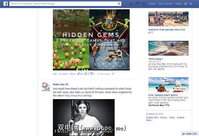Open the Hidden Gems games image
Viewport: 199px width, 136px height.
[x=91, y=40]
